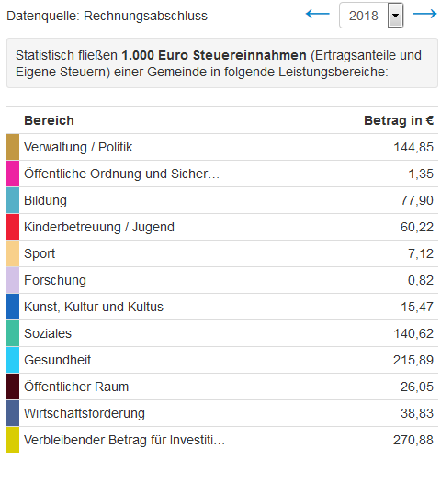Click the Gesundheit amount 215,89
The width and height of the screenshot is (441, 482).
click(x=413, y=360)
